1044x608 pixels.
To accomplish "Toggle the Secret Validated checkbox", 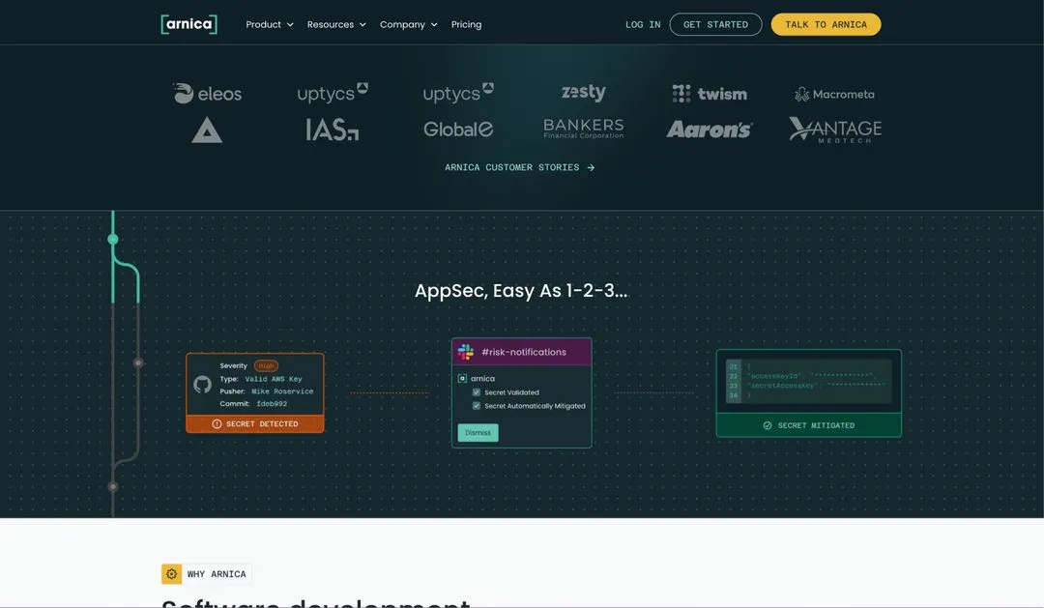I will (477, 392).
